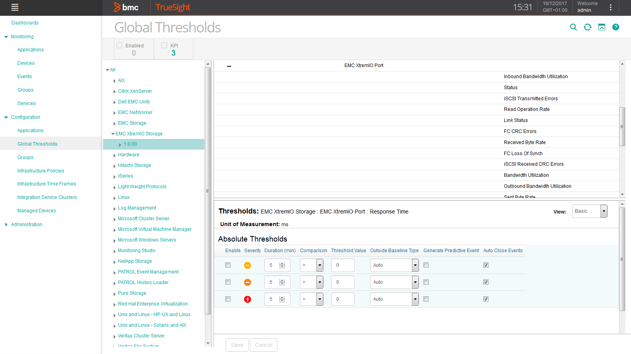Enable the second (major) threshold row
This screenshot has height=354, width=631.
(x=228, y=282)
